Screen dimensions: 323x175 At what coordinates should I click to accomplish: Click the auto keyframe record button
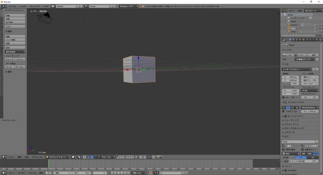tap(150, 173)
